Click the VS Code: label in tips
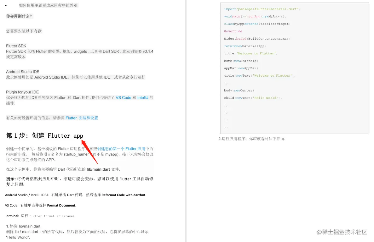 (12, 205)
